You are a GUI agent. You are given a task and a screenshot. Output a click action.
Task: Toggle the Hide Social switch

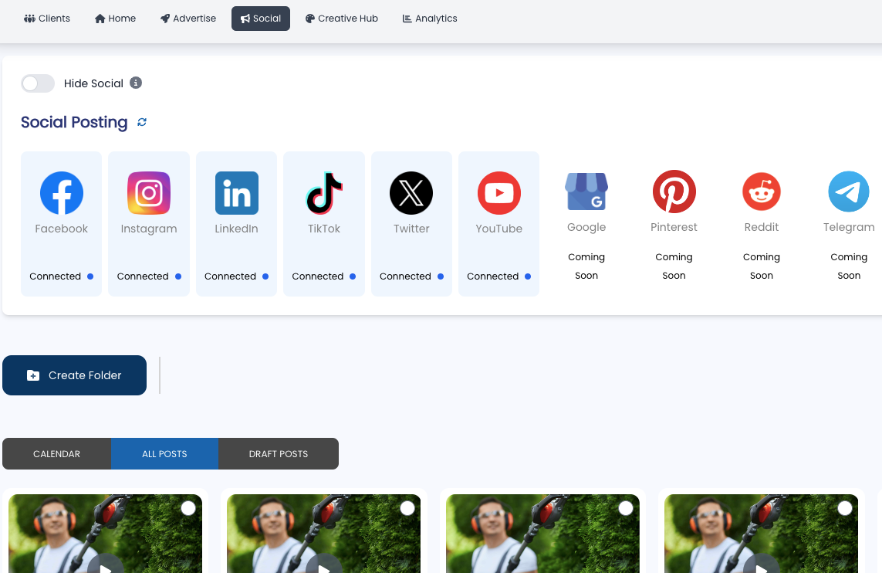tap(38, 83)
